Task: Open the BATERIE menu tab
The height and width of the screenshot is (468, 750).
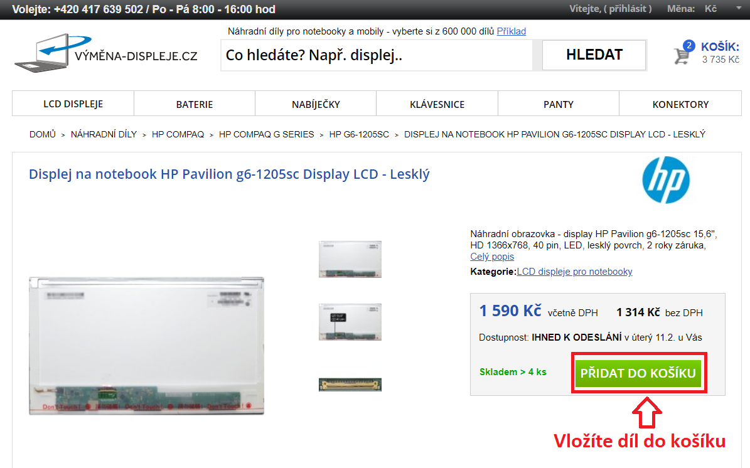Action: coord(194,104)
